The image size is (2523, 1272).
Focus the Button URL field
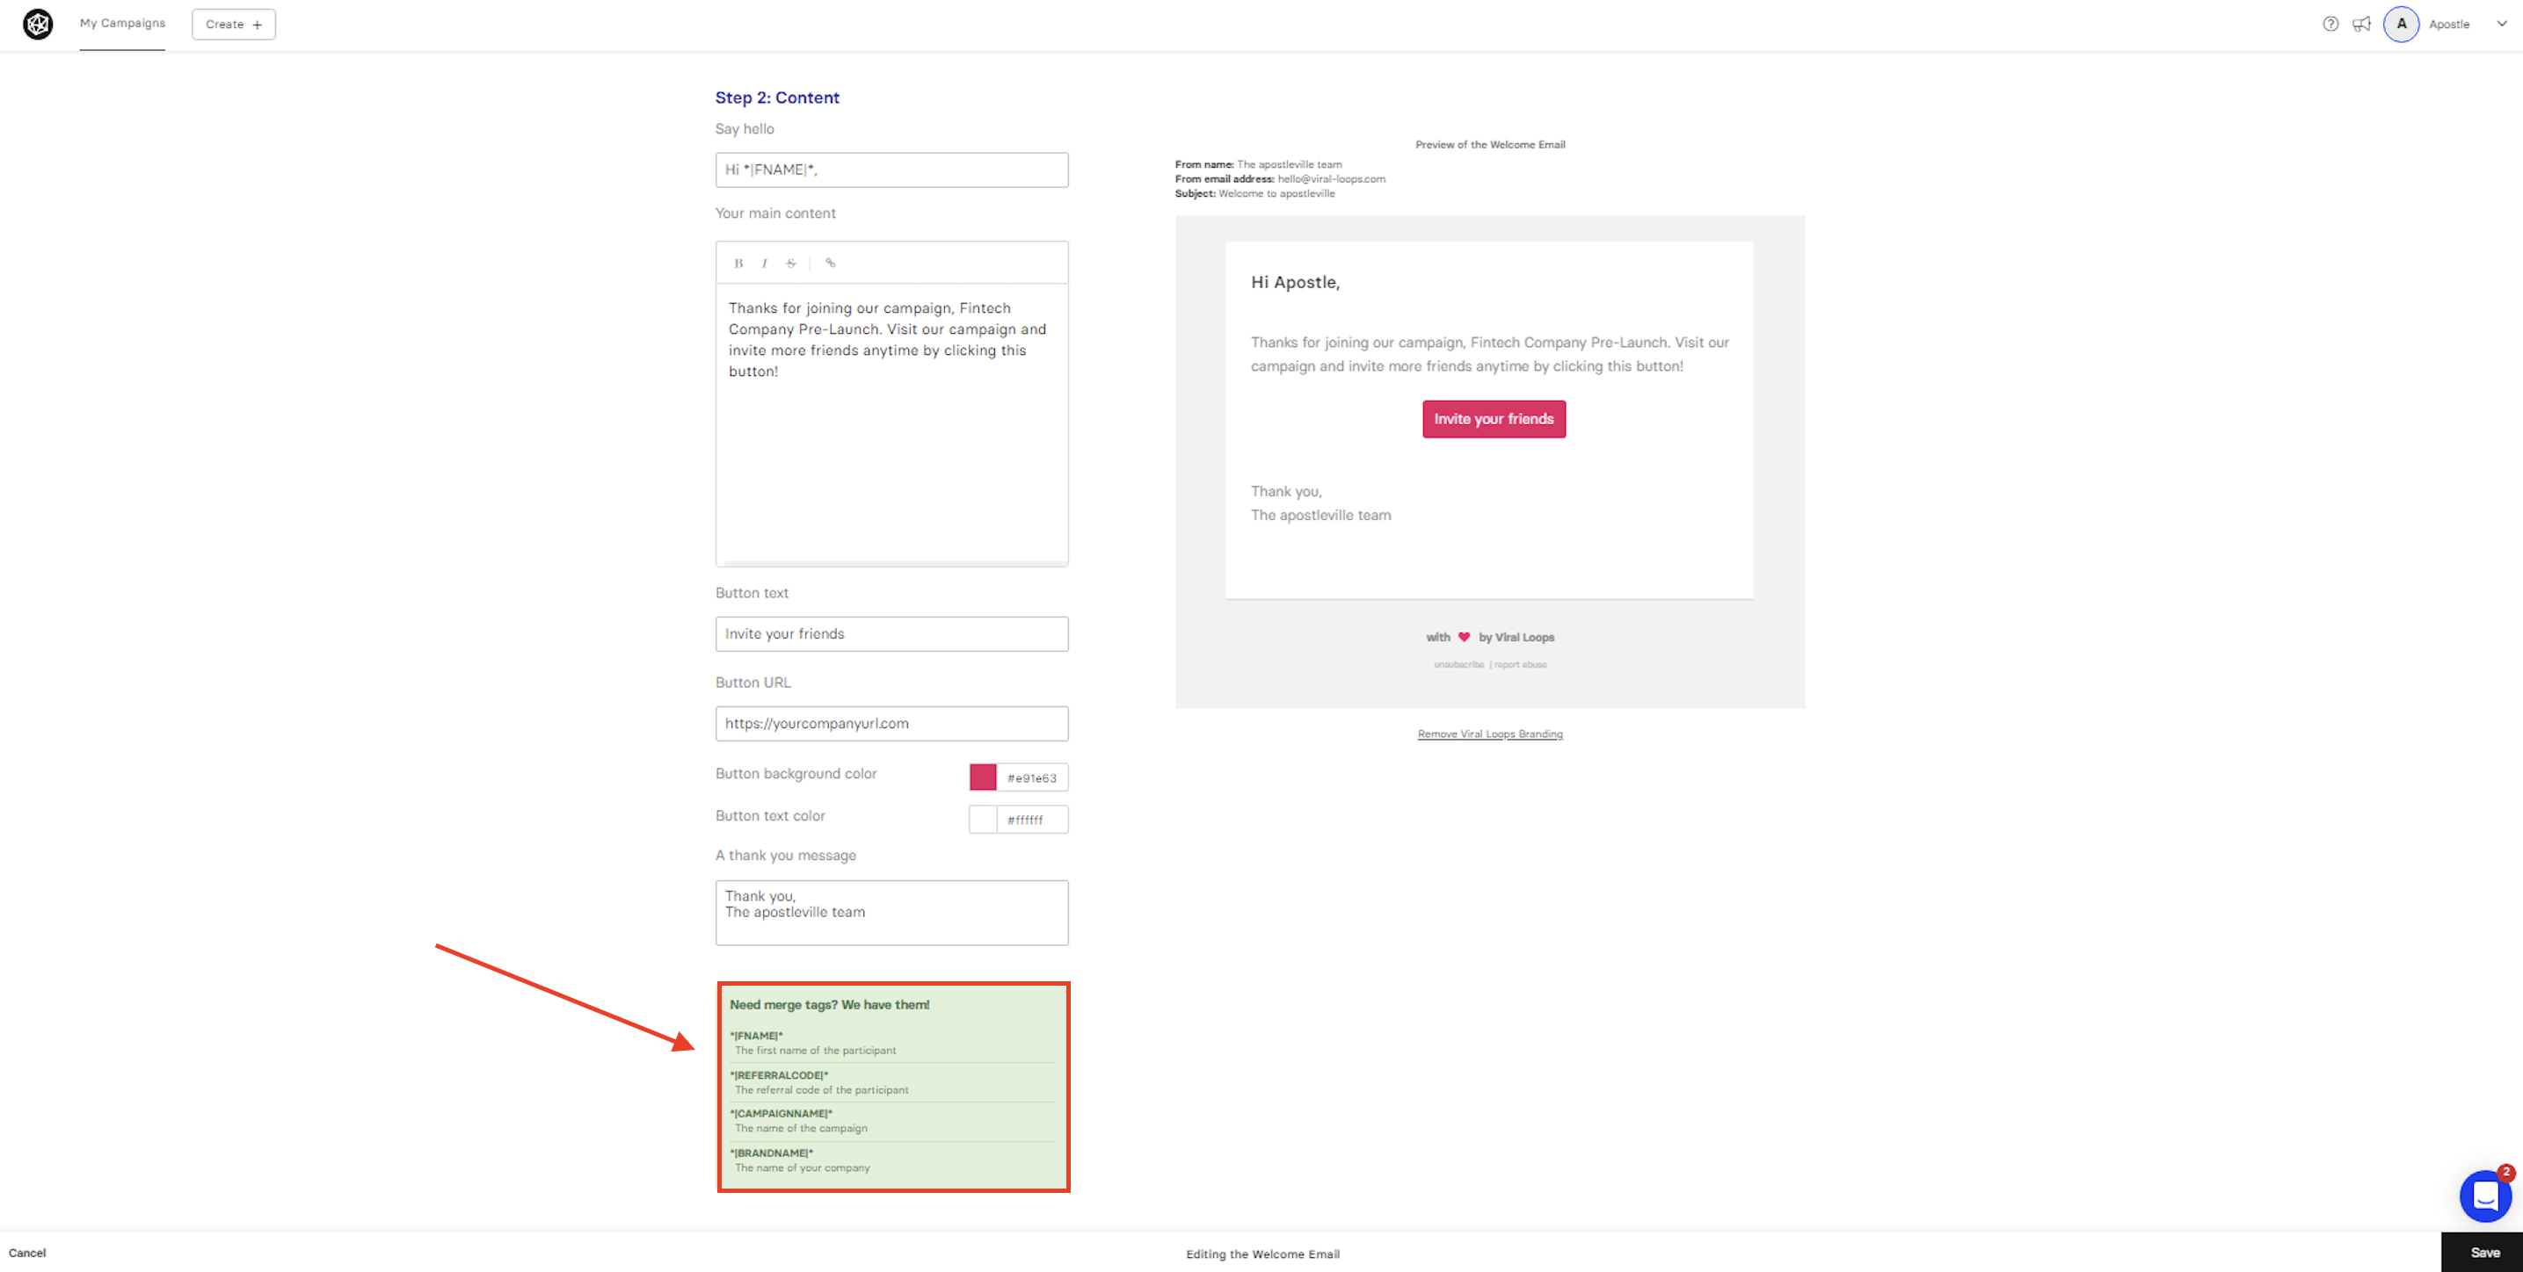(x=891, y=724)
